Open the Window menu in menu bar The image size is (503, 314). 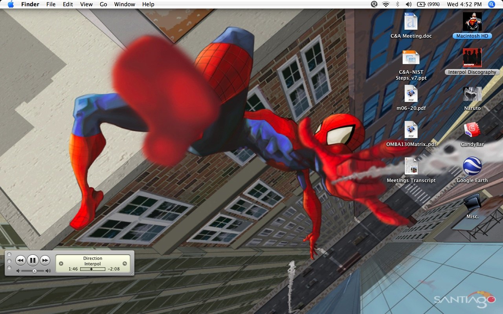(x=125, y=4)
